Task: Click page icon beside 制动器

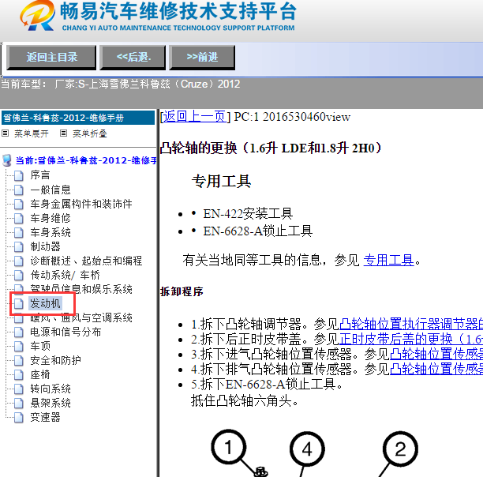Action: (x=19, y=247)
